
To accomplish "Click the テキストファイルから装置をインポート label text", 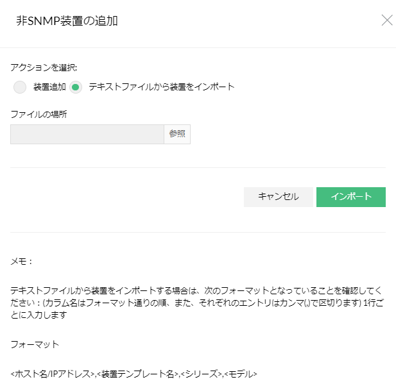I will point(161,87).
